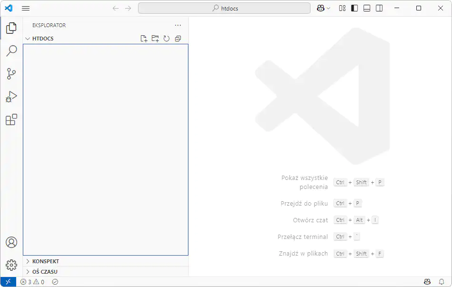This screenshot has width=452, height=287.
Task: Open Run and Debug view
Action: (x=11, y=97)
